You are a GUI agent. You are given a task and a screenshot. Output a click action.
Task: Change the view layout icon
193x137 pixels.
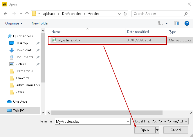tap(160, 23)
